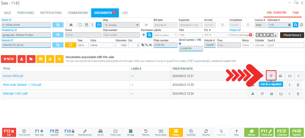The image size is (305, 138).
Task: Open the Purchases tab
Action: coord(26,13)
